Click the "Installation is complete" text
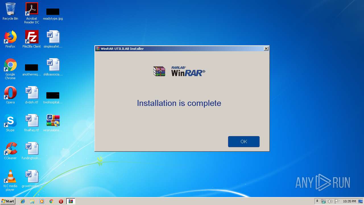The image size is (364, 205). (x=179, y=103)
